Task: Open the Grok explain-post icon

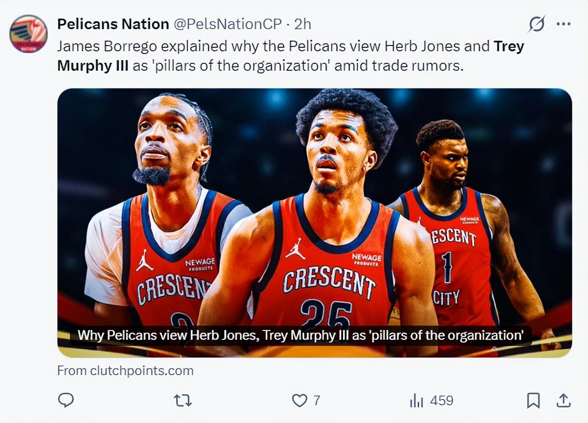Action: [537, 24]
